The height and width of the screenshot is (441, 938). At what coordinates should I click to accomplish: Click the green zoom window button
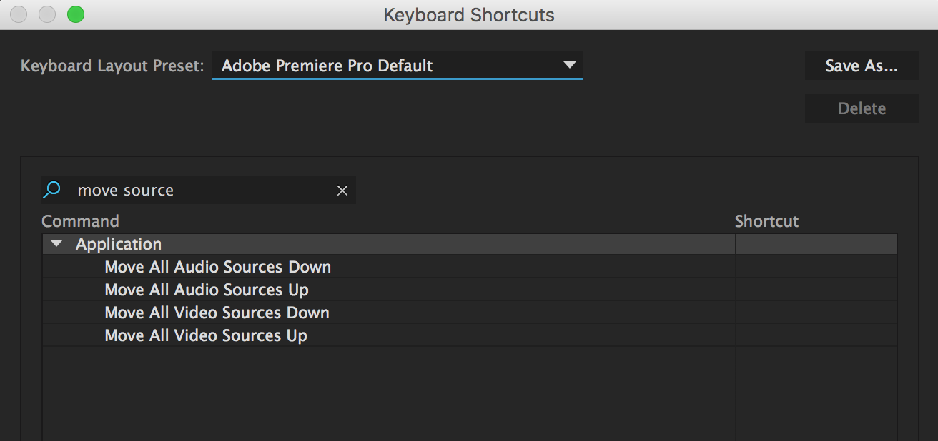(75, 14)
